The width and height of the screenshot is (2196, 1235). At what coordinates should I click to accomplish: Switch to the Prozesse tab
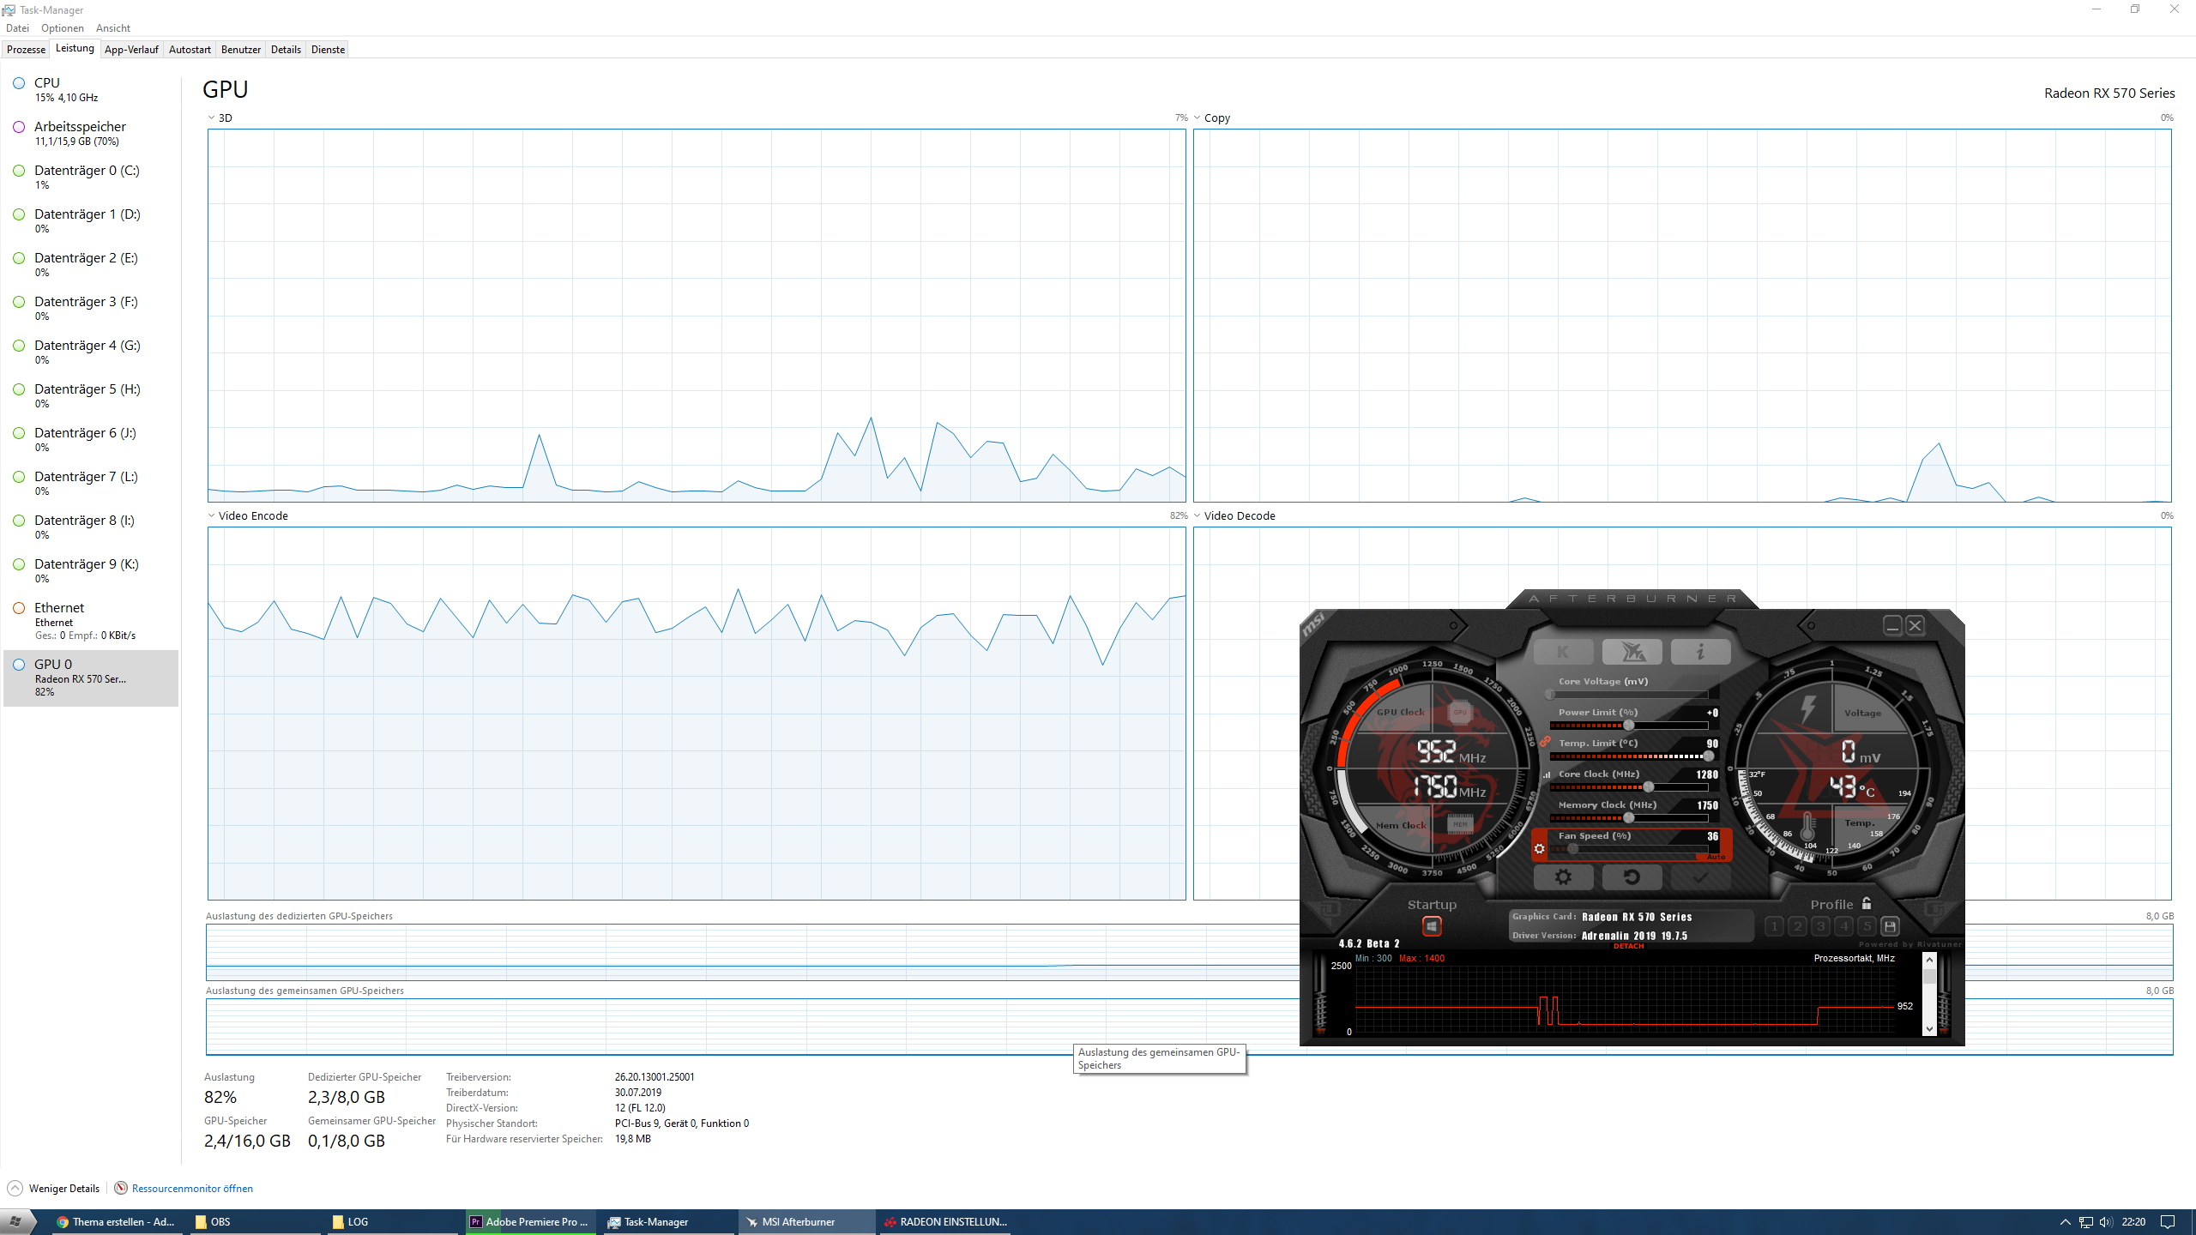click(x=26, y=50)
